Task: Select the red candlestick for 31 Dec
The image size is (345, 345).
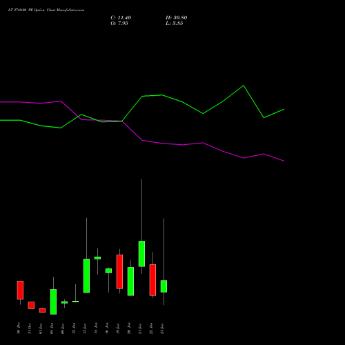Action: [x=31, y=305]
